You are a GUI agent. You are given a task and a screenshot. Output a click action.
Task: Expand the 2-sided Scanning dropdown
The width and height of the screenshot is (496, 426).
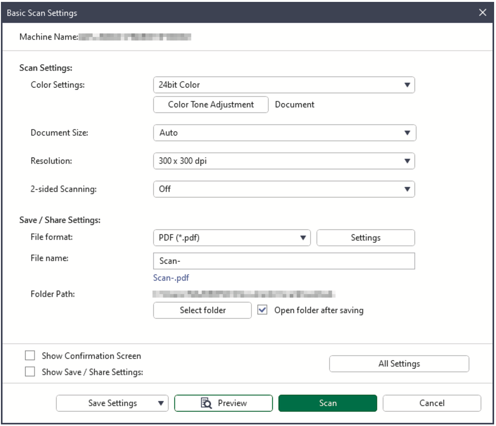[x=284, y=189]
